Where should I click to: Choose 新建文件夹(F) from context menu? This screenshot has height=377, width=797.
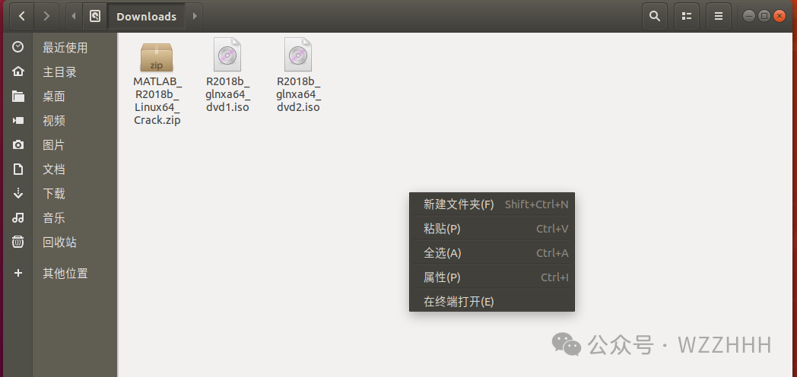tap(492, 204)
